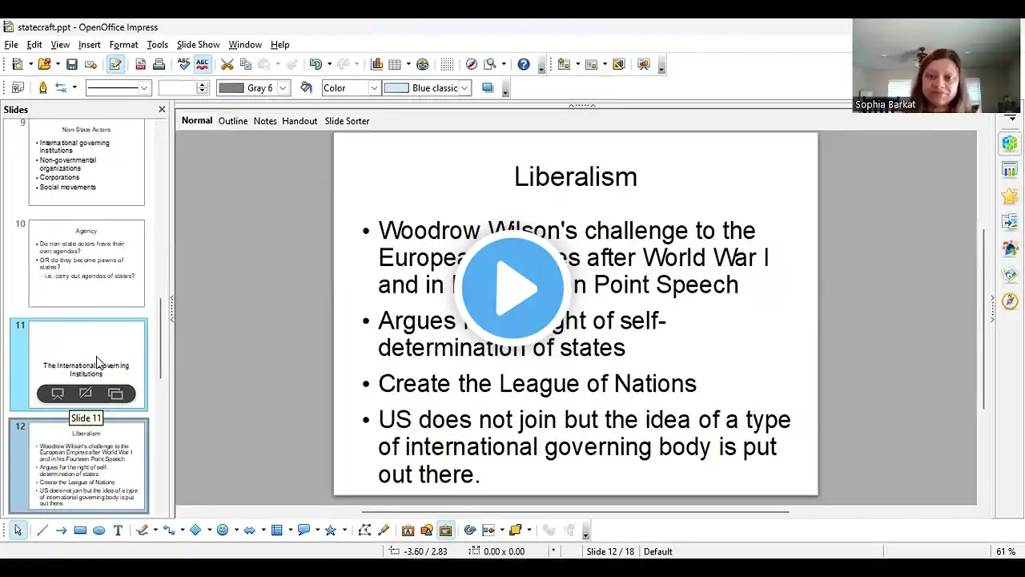Toggle the display grid
This screenshot has width=1025, height=577.
pos(447,65)
